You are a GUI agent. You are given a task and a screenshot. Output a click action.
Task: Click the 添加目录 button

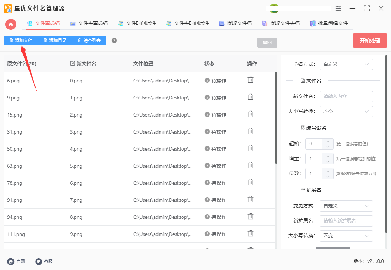click(55, 40)
